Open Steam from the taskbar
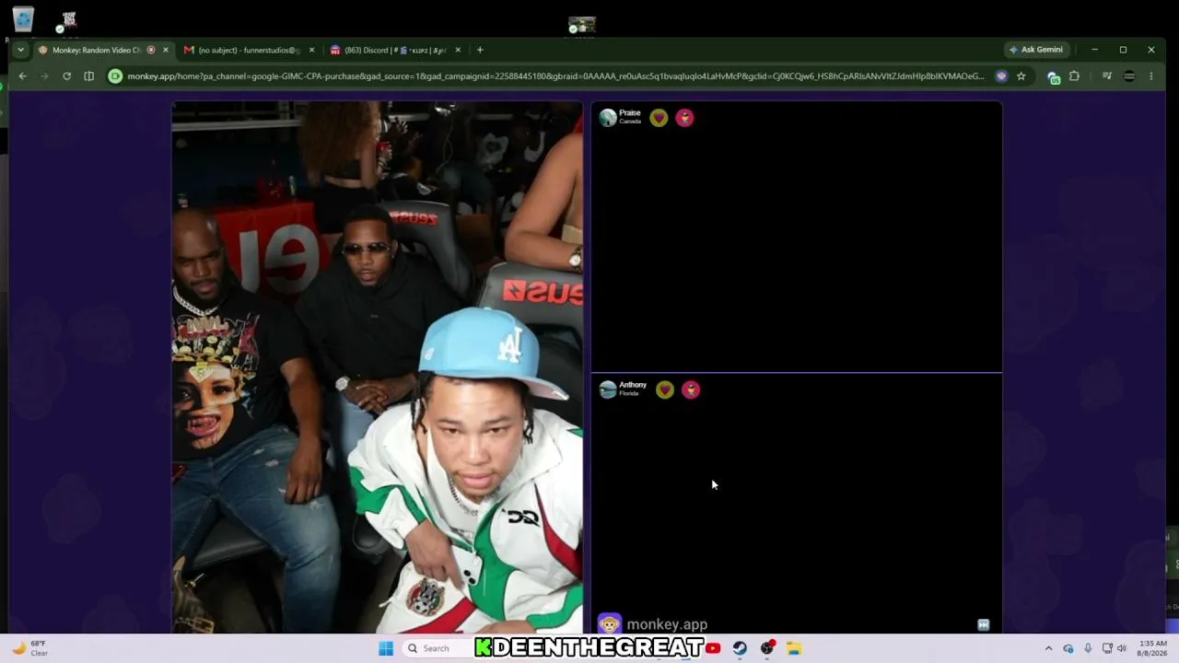1179x663 pixels. click(x=740, y=648)
